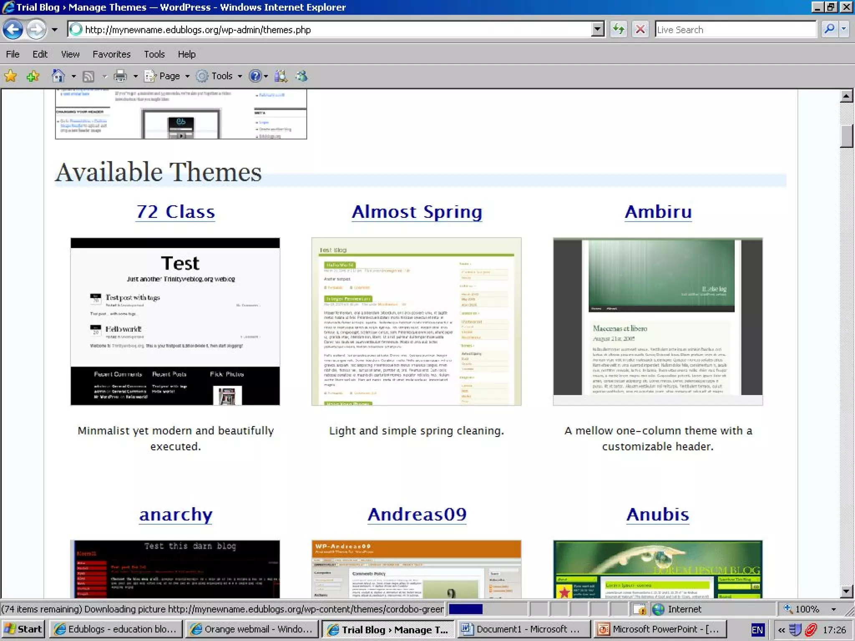The height and width of the screenshot is (641, 855).
Task: Click the Back navigation arrow button
Action: pos(13,30)
